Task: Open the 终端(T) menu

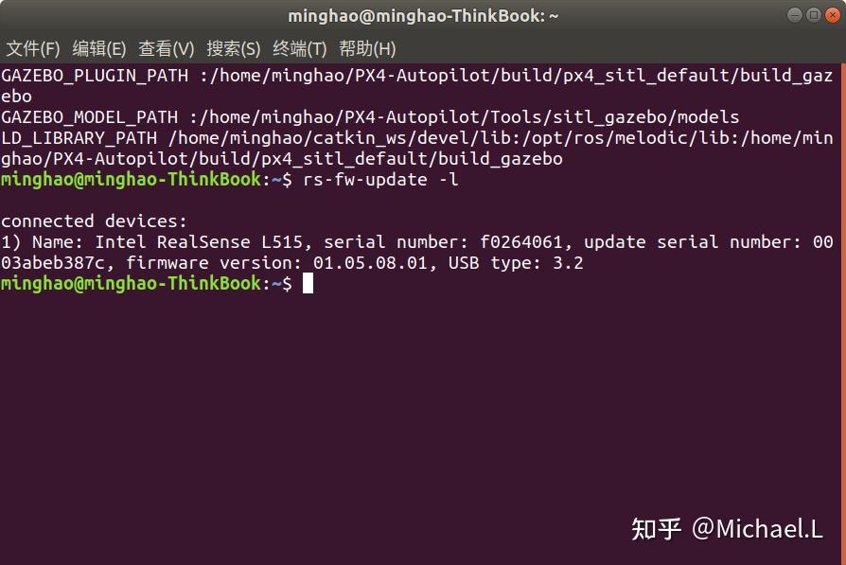Action: tap(300, 48)
